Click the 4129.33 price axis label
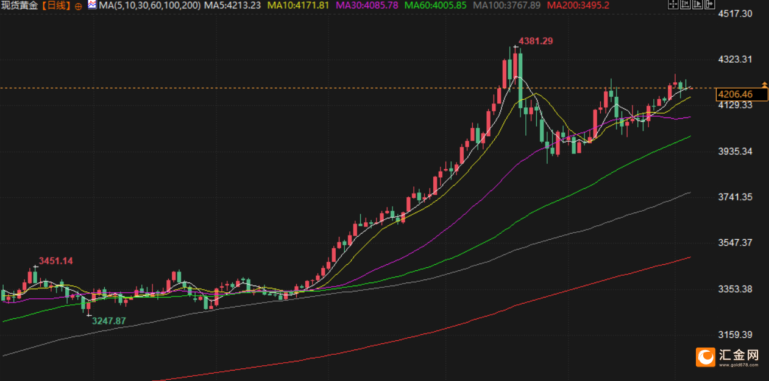This screenshot has height=381, width=769. pyautogui.click(x=736, y=105)
